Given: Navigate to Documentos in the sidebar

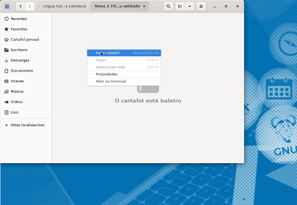Looking at the screenshot, I should pos(22,71).
